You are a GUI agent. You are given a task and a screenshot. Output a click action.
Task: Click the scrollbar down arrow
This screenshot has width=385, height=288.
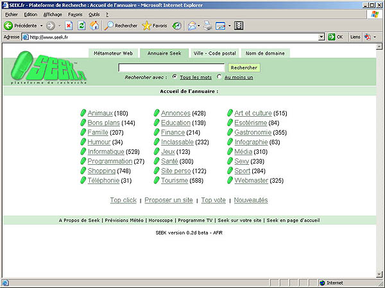pyautogui.click(x=379, y=274)
